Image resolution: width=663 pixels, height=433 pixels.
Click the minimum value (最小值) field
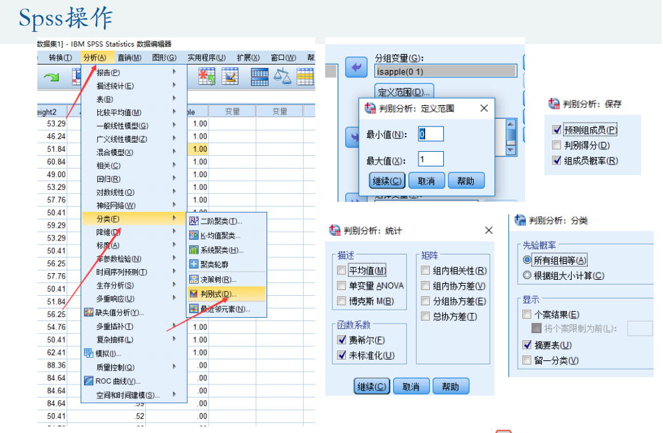coord(431,134)
